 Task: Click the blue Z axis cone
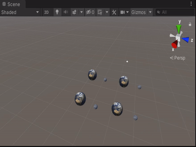tap(186, 40)
